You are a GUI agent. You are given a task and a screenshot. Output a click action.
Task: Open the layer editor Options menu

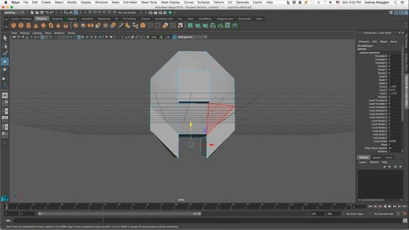[374, 162]
